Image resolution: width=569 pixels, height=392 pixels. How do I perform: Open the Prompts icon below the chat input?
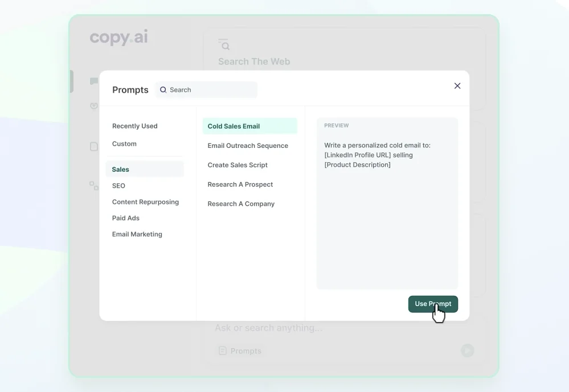pyautogui.click(x=222, y=350)
